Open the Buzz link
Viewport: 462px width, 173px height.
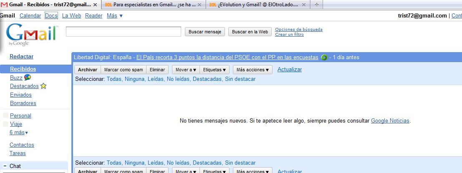[16, 78]
